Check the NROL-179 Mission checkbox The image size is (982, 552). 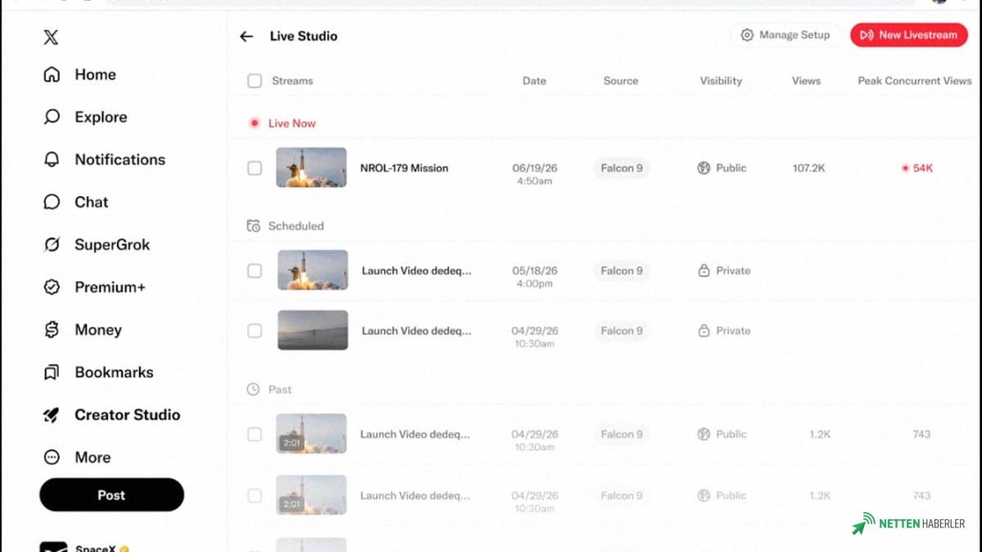tap(255, 168)
